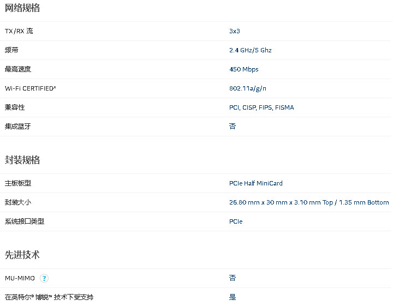Click the 26.80 mm package size value
The height and width of the screenshot is (306, 393).
coord(309,202)
